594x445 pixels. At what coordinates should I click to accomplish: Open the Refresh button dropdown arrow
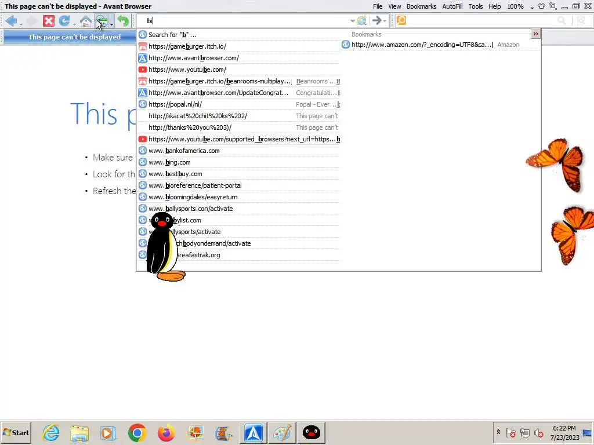pyautogui.click(x=74, y=24)
